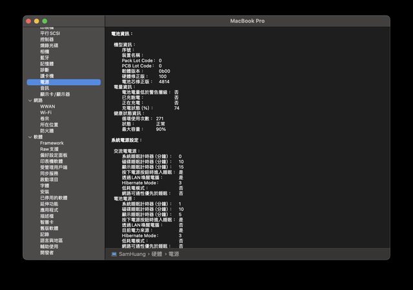
Task: Select 記憶體 in the sidebar
Action: pyautogui.click(x=47, y=64)
